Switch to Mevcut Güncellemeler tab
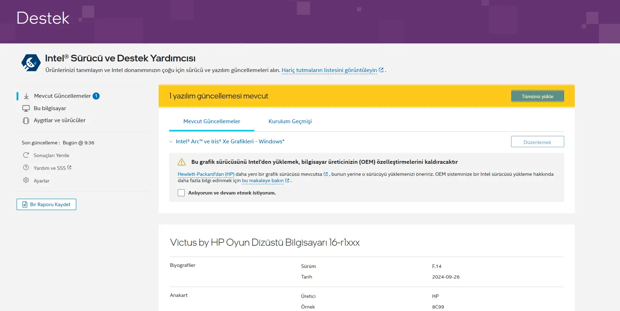620x311 pixels. tap(212, 121)
